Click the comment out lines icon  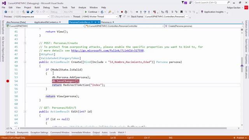pos(172,12)
